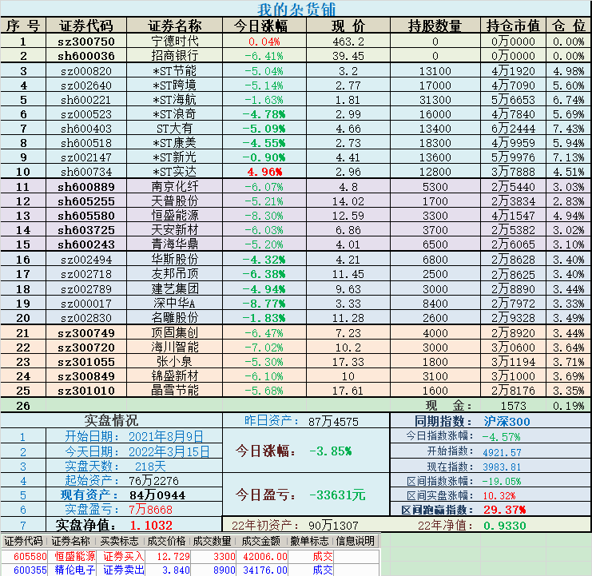Select the net value 1.1032
This screenshot has width=592, height=576.
(151, 526)
